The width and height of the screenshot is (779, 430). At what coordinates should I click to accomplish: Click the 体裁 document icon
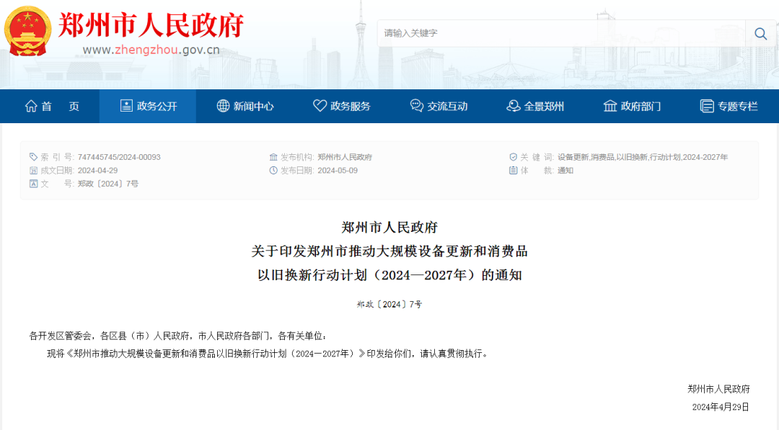[x=514, y=170]
